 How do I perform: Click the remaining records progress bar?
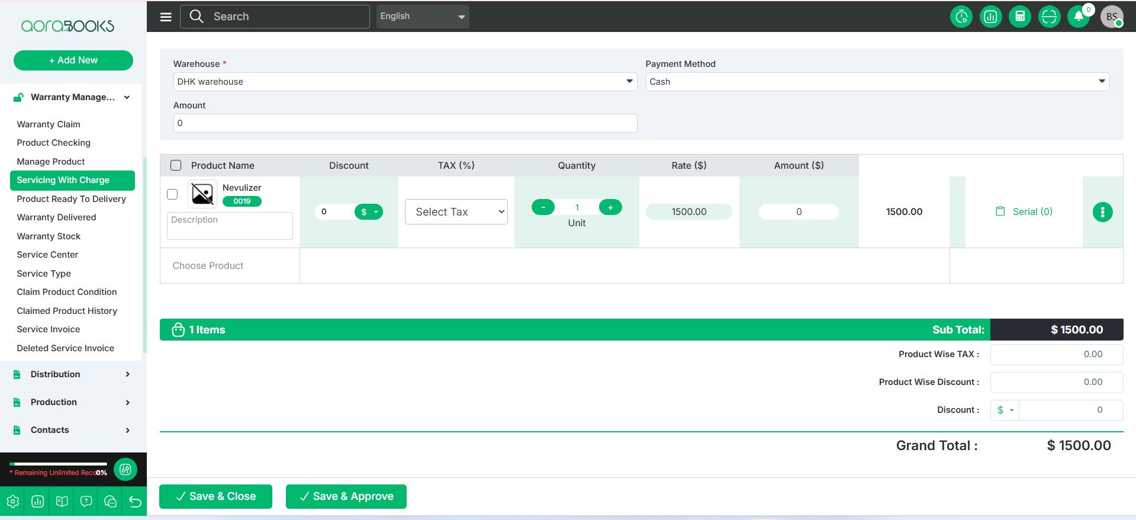pyautogui.click(x=58, y=464)
